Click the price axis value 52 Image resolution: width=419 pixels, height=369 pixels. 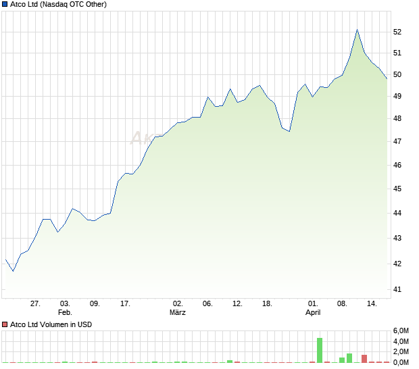tap(397, 32)
